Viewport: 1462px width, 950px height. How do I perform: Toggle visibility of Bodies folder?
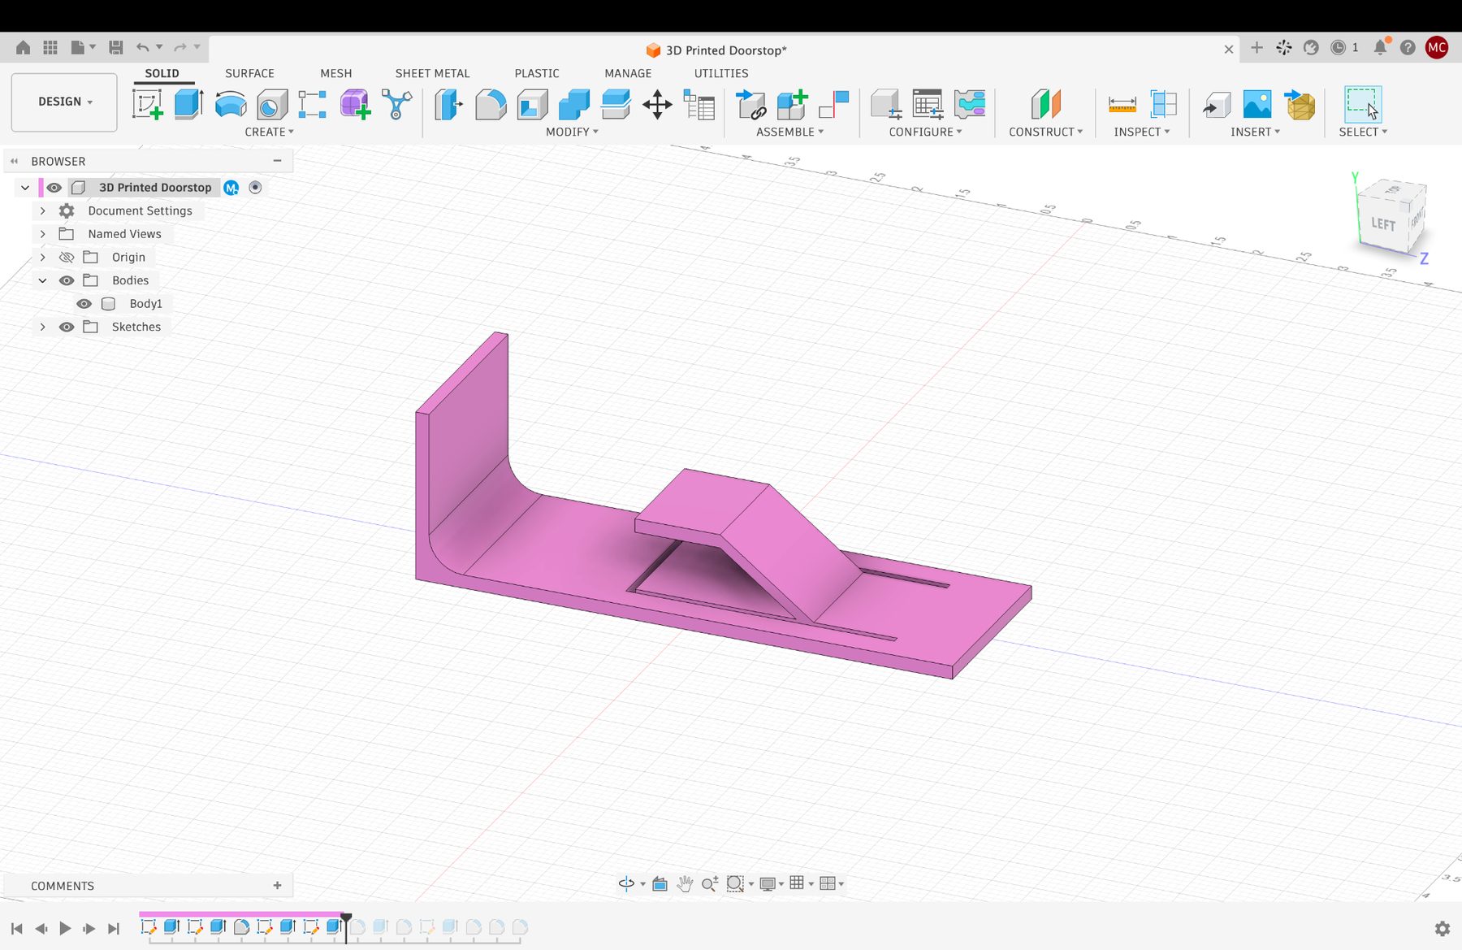[67, 280]
